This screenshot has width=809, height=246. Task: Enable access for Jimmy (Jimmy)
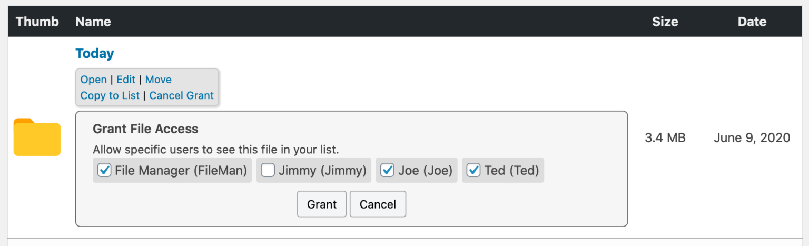point(268,171)
